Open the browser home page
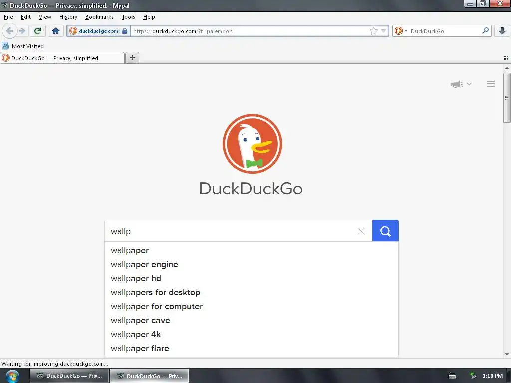511x383 pixels. (x=56, y=31)
